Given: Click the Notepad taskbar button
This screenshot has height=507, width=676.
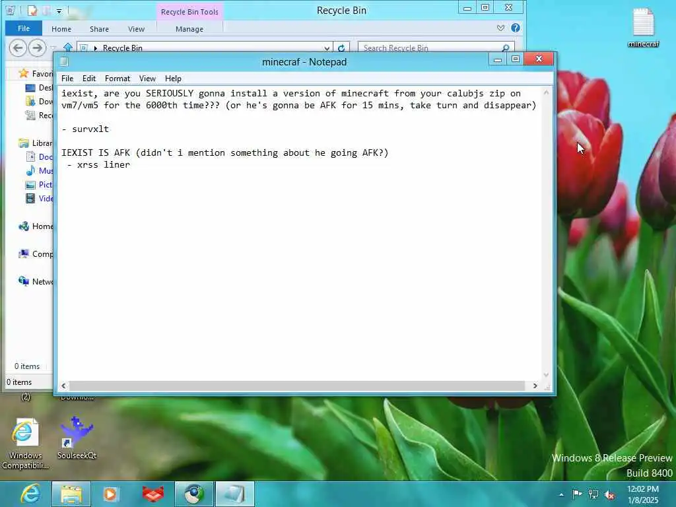Looking at the screenshot, I should click(235, 494).
